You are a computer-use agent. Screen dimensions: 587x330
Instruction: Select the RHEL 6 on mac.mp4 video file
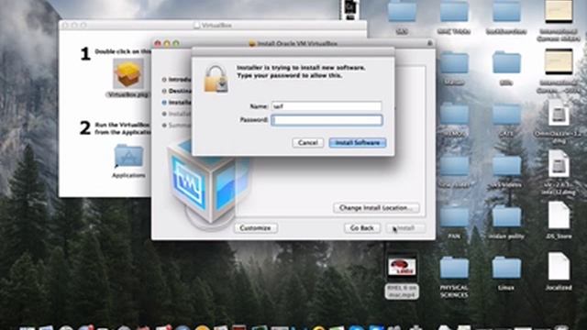point(402,267)
